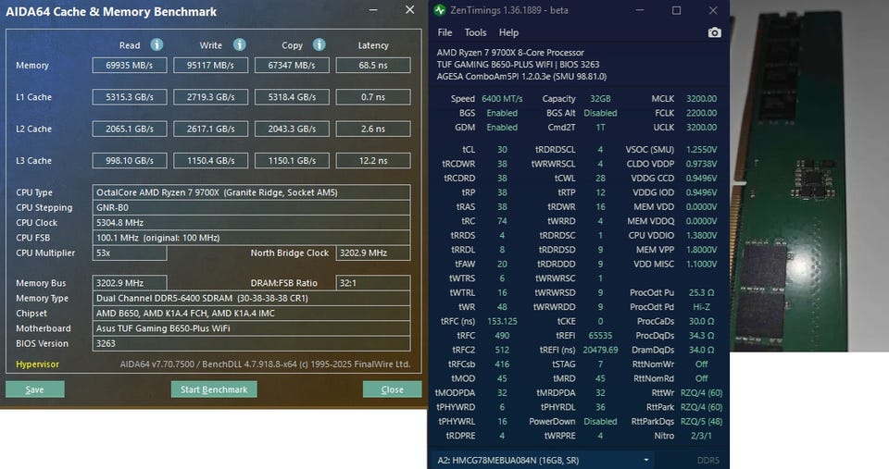Close the ZenTimings window
The height and width of the screenshot is (469, 889).
[713, 10]
